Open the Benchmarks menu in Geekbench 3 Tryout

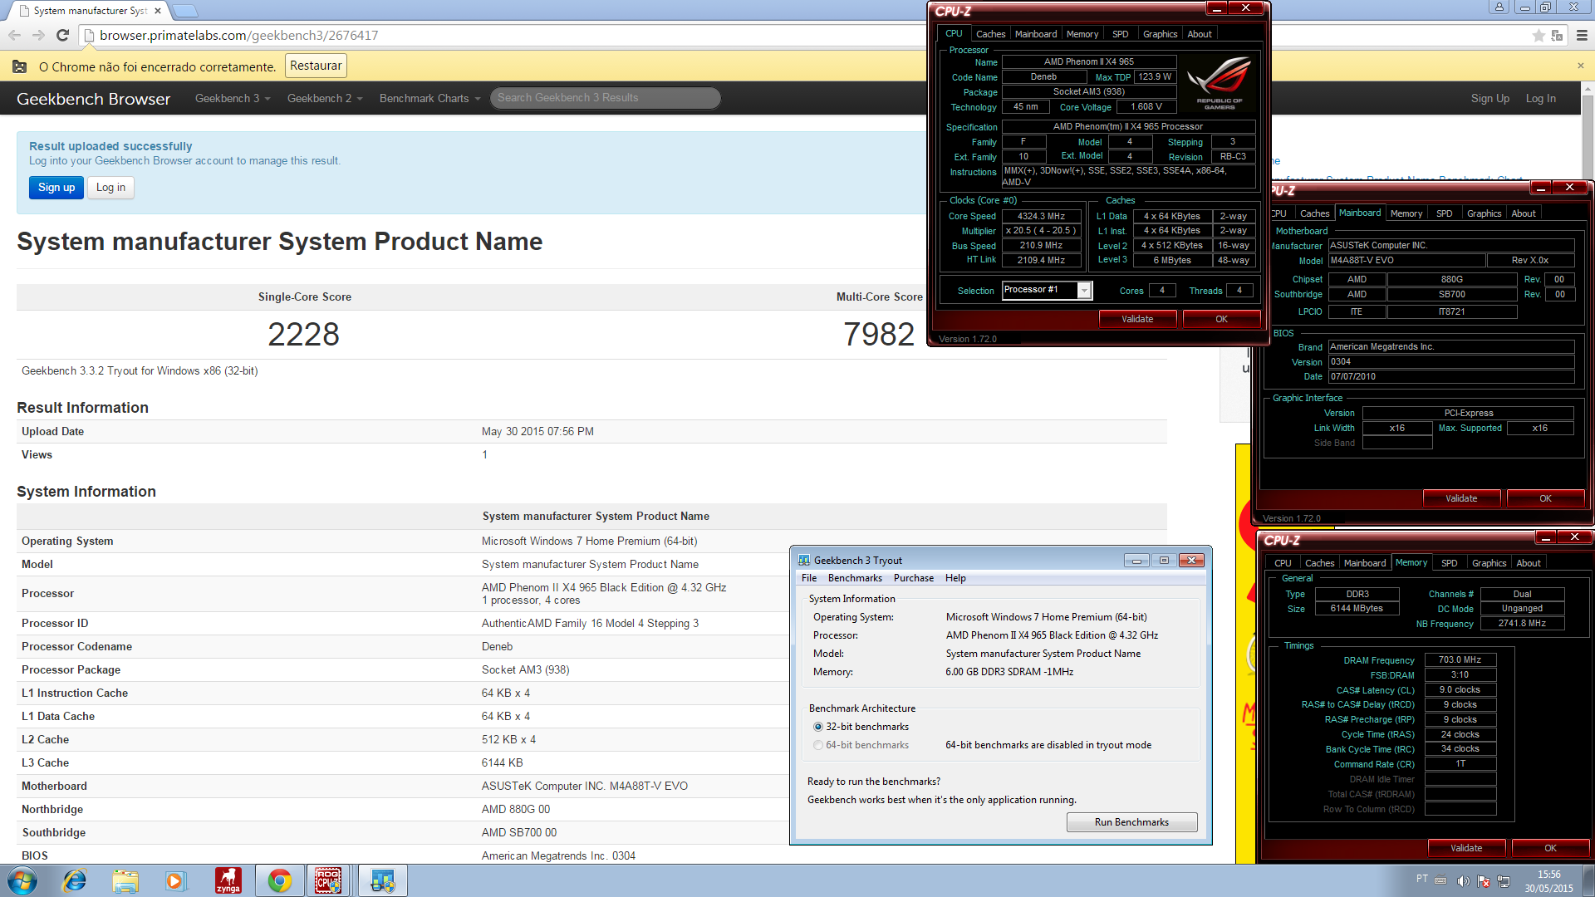[x=855, y=578]
